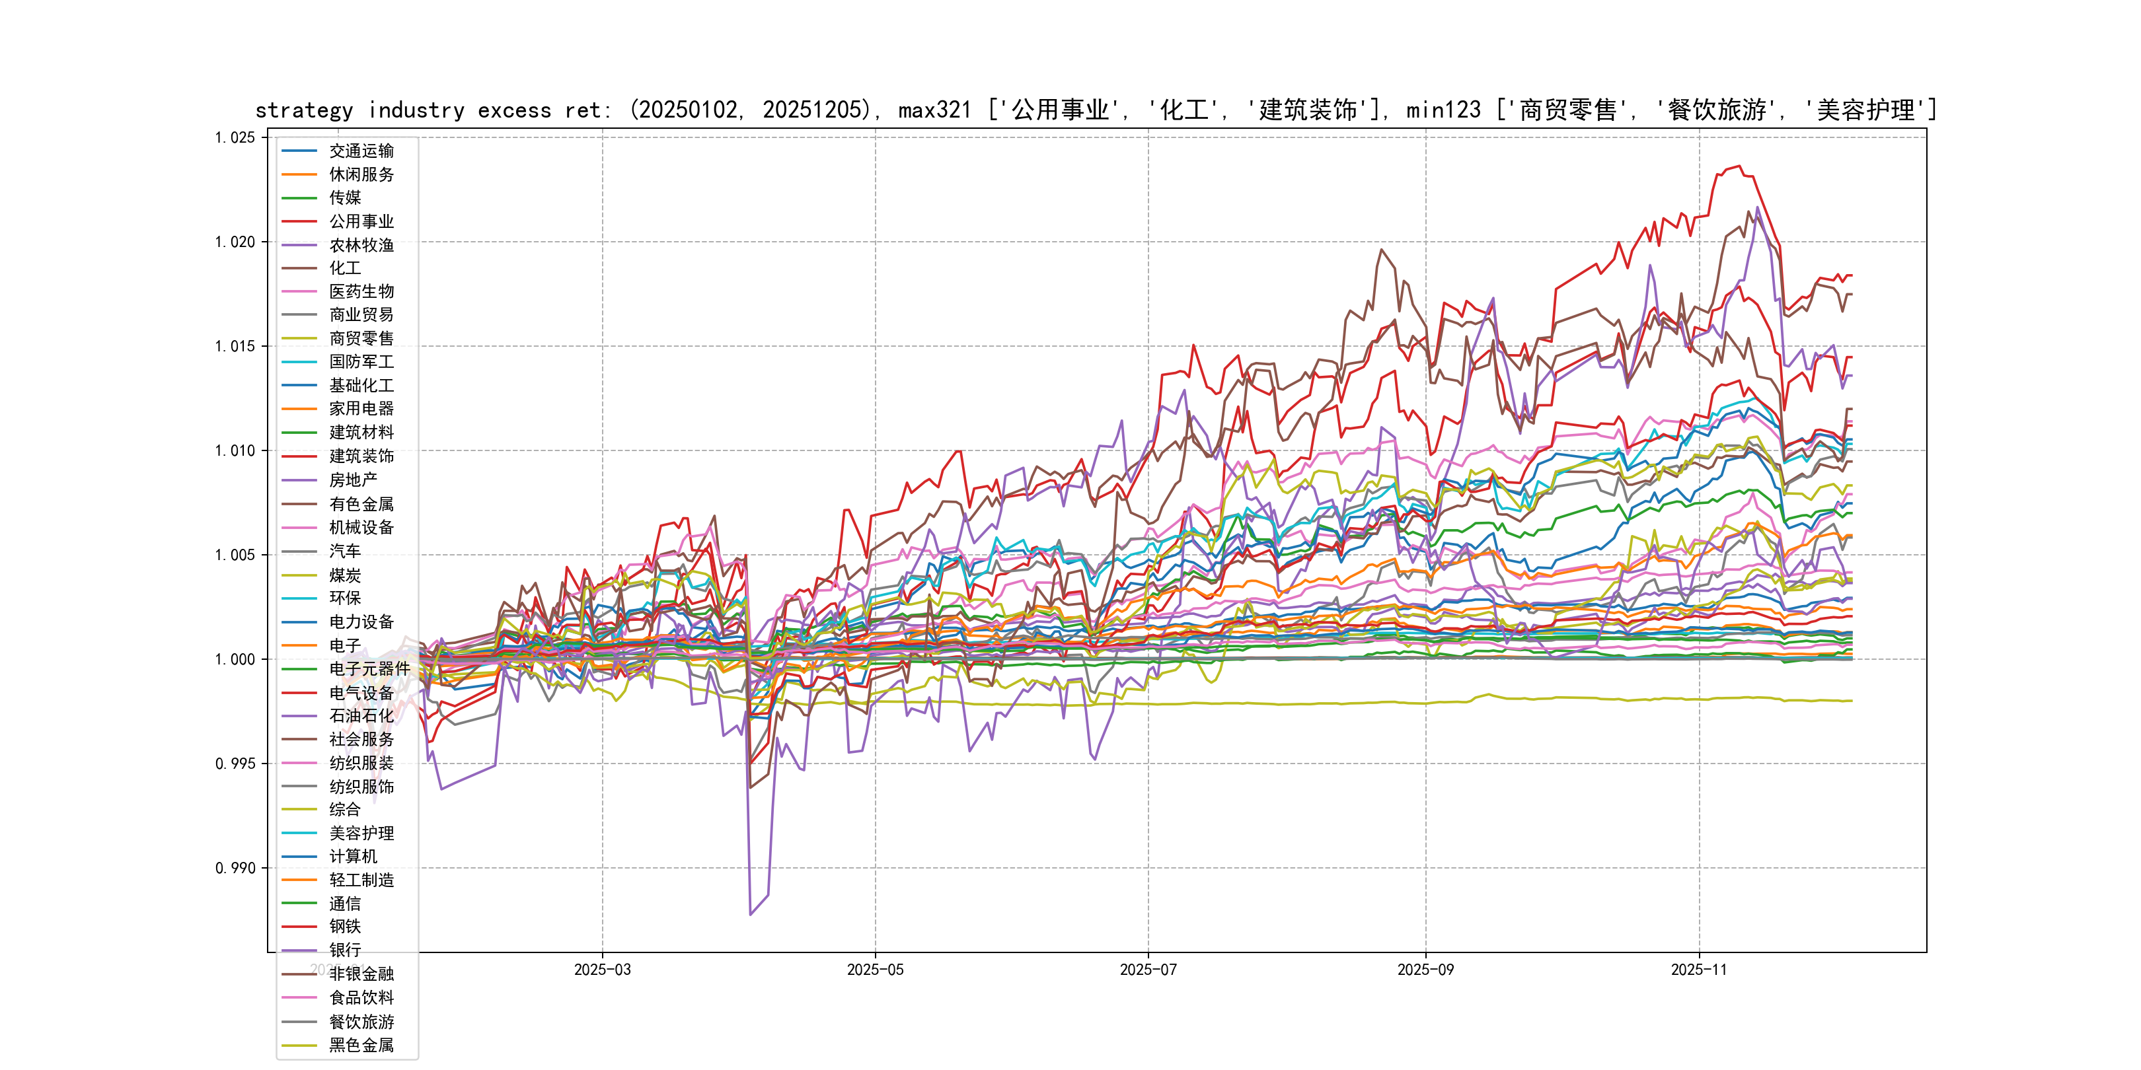Select the 化工 legend entry text

point(344,268)
